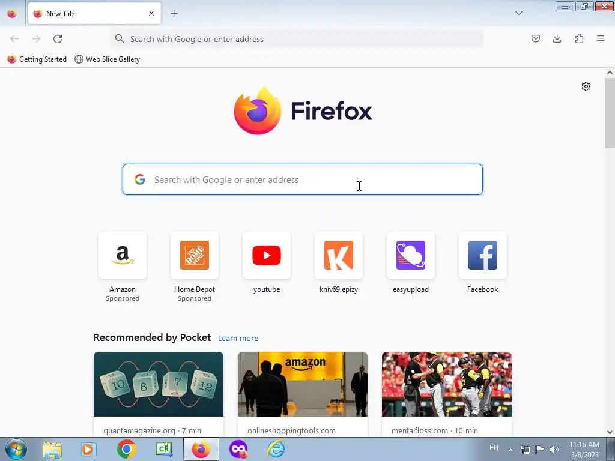The height and width of the screenshot is (461, 615).
Task: Click the Firefox View icon left of tabs
Action: (x=12, y=13)
